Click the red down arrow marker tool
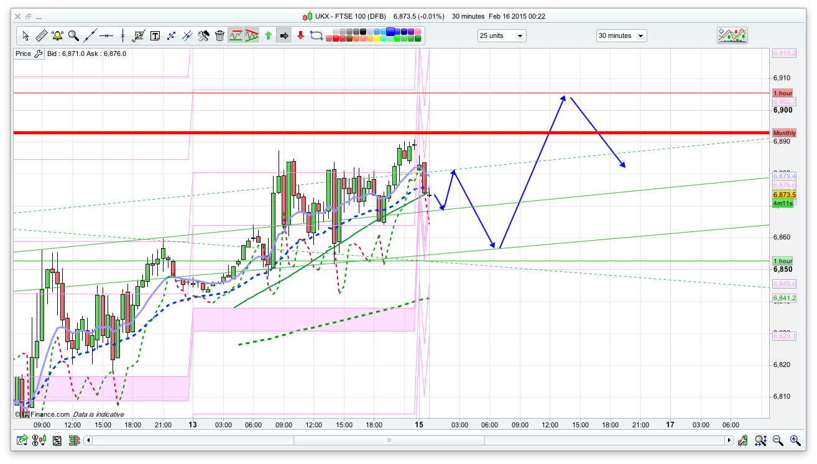This screenshot has height=464, width=817. pos(300,35)
